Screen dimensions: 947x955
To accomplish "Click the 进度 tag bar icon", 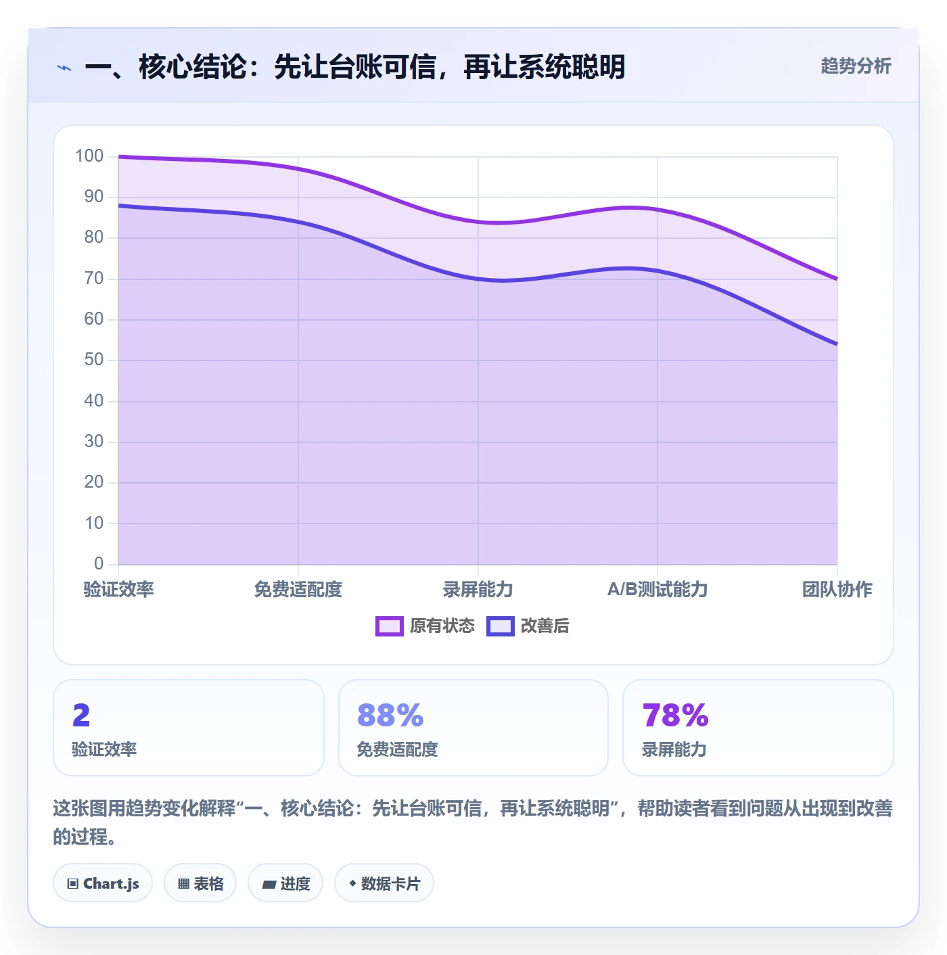I will pyautogui.click(x=269, y=885).
